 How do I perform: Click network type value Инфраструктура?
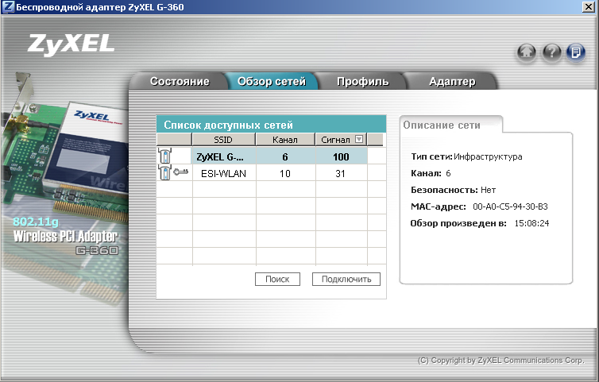(x=489, y=156)
